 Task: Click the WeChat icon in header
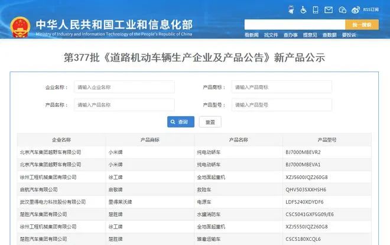[x=343, y=10]
